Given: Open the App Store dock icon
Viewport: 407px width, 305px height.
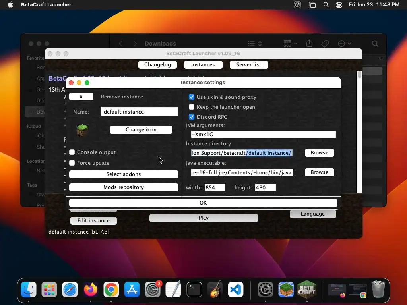Looking at the screenshot, I should click(x=132, y=290).
